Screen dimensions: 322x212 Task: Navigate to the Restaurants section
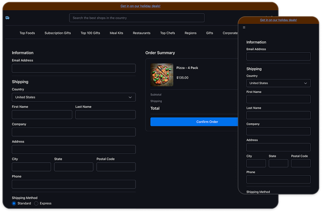point(141,33)
